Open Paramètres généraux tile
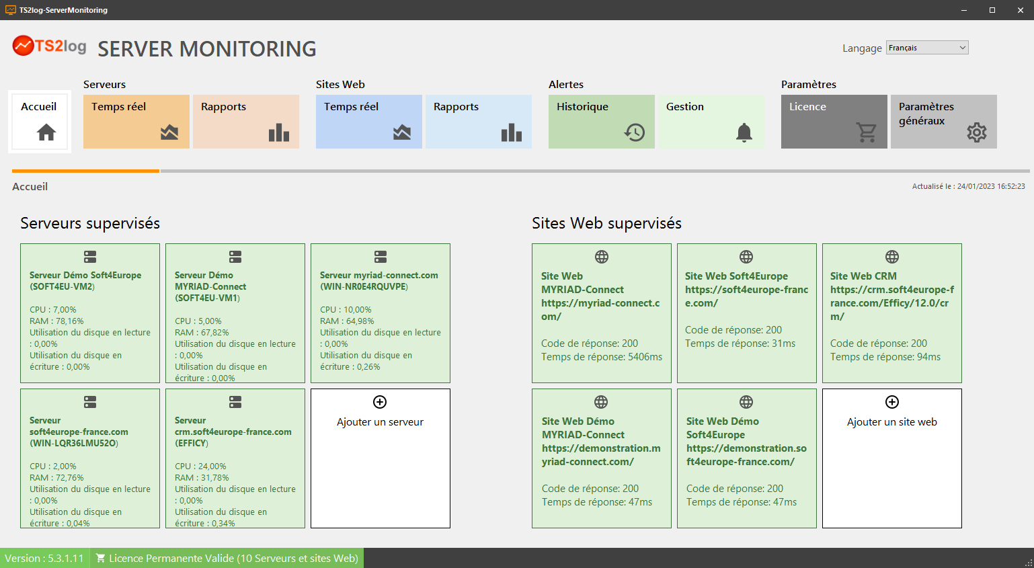The width and height of the screenshot is (1034, 568). coord(944,122)
